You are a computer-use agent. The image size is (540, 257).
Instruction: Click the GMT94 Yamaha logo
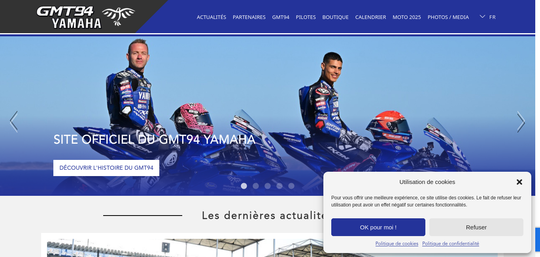point(85,17)
